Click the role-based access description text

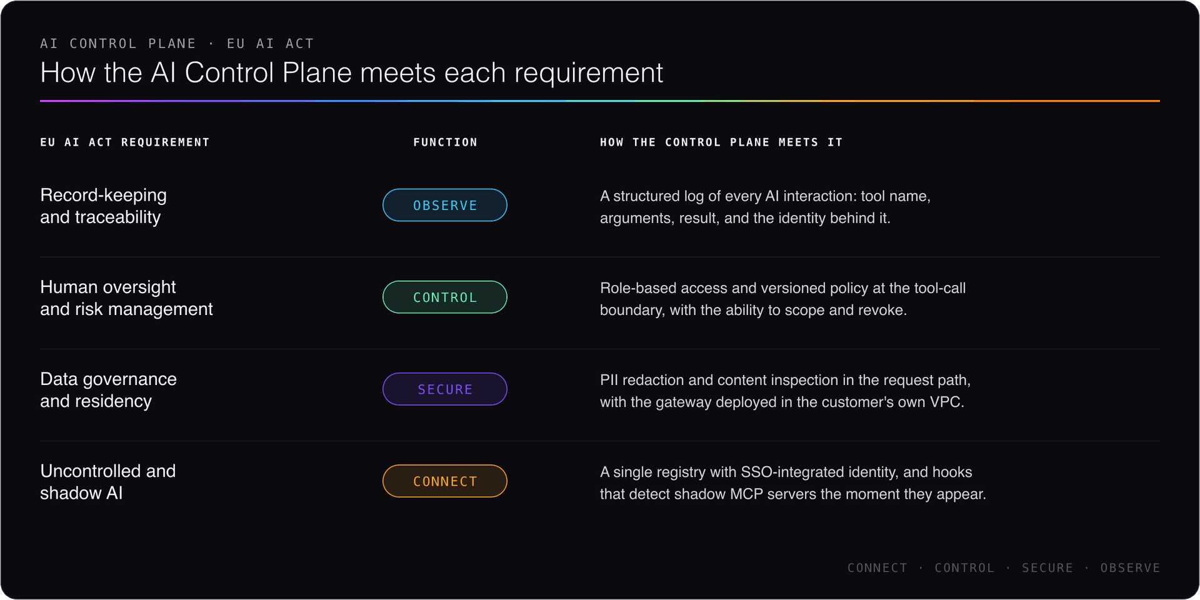pos(782,299)
